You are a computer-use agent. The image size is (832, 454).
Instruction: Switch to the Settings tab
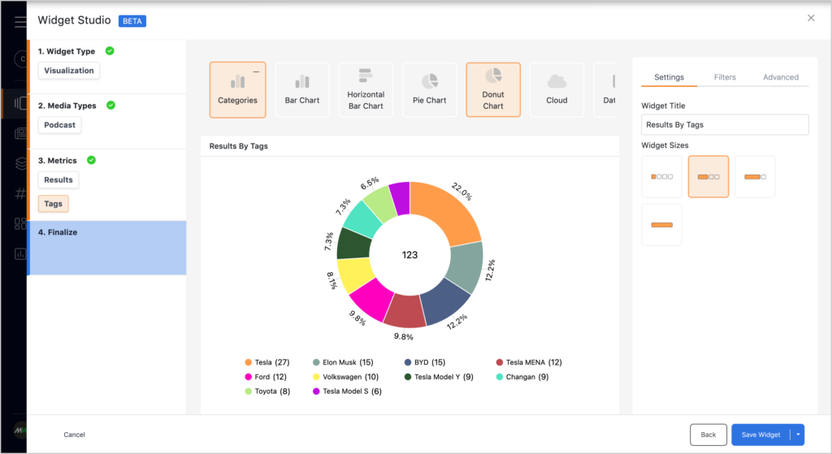coord(669,77)
